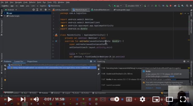Open the Actions dropdown in antivirus notification
The image size is (193, 106).
point(149,88)
